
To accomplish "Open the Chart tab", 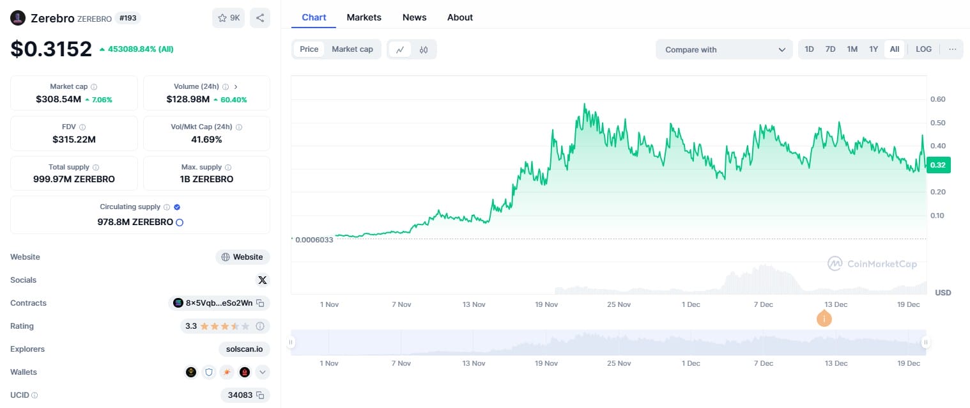I will point(314,17).
